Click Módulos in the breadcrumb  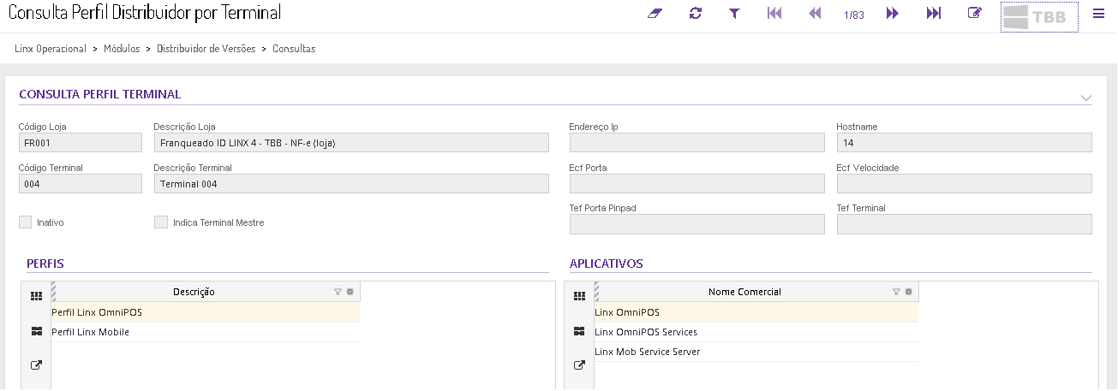[x=122, y=49]
